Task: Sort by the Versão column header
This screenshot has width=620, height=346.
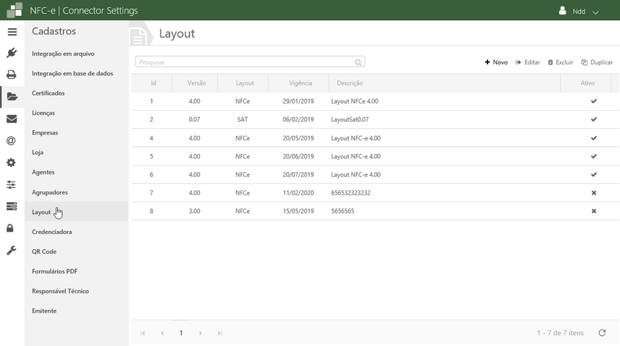Action: tap(197, 83)
